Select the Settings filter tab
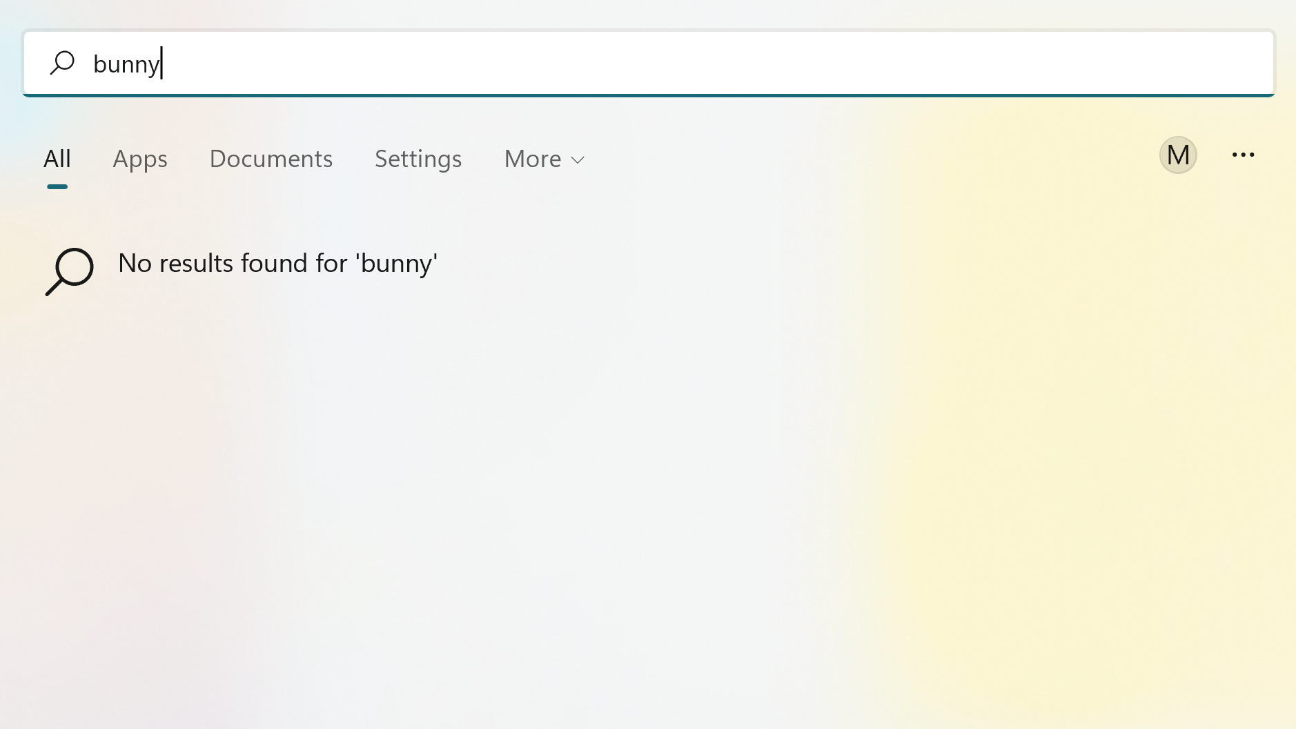 (418, 159)
